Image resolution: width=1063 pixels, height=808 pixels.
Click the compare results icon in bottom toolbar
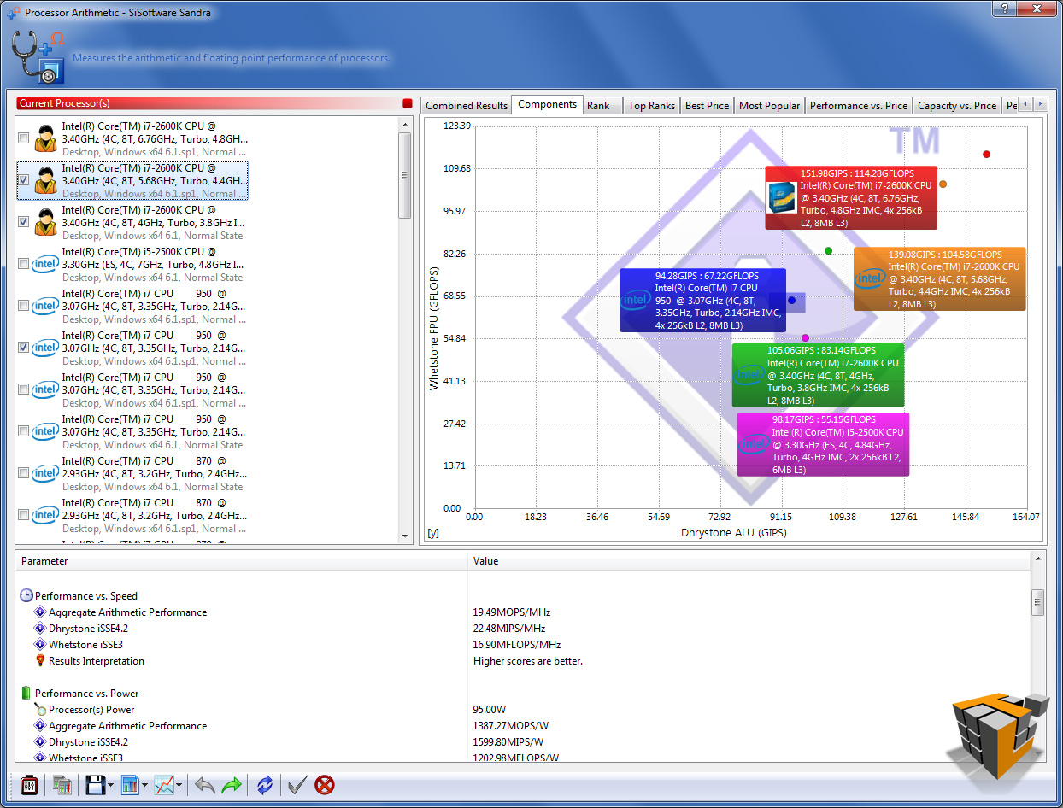pyautogui.click(x=62, y=784)
